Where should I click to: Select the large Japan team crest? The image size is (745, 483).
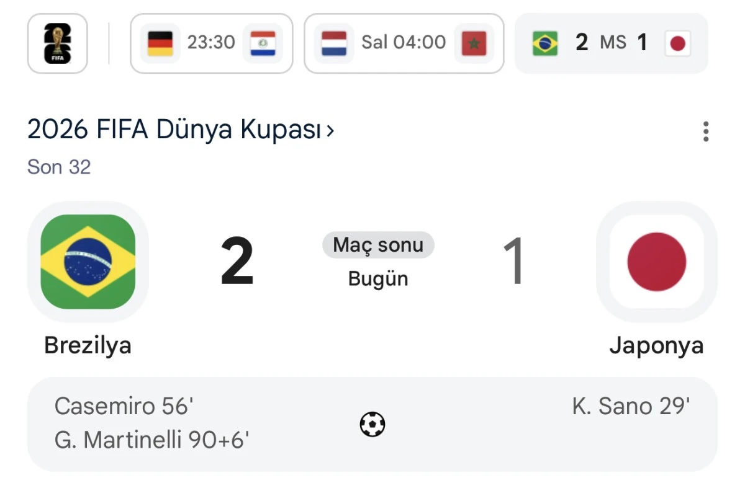657,262
